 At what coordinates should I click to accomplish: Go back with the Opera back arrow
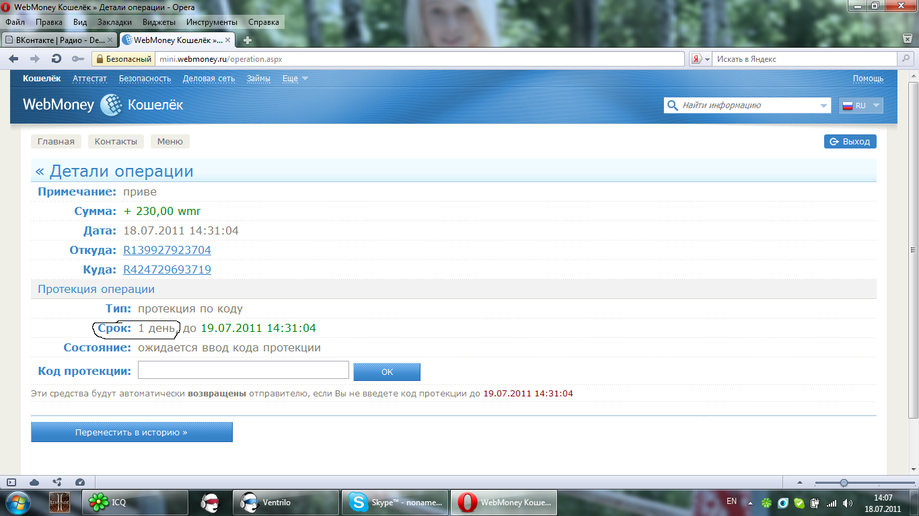(14, 58)
